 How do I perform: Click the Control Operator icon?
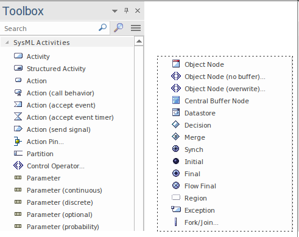click(x=18, y=165)
